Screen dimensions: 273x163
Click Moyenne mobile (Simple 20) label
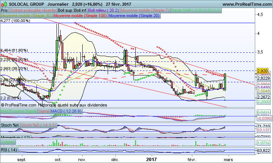134,16
